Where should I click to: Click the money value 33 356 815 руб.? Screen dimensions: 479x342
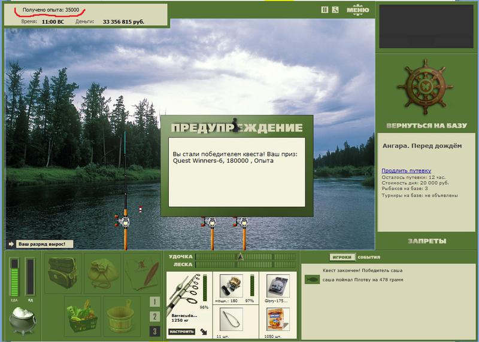123,22
